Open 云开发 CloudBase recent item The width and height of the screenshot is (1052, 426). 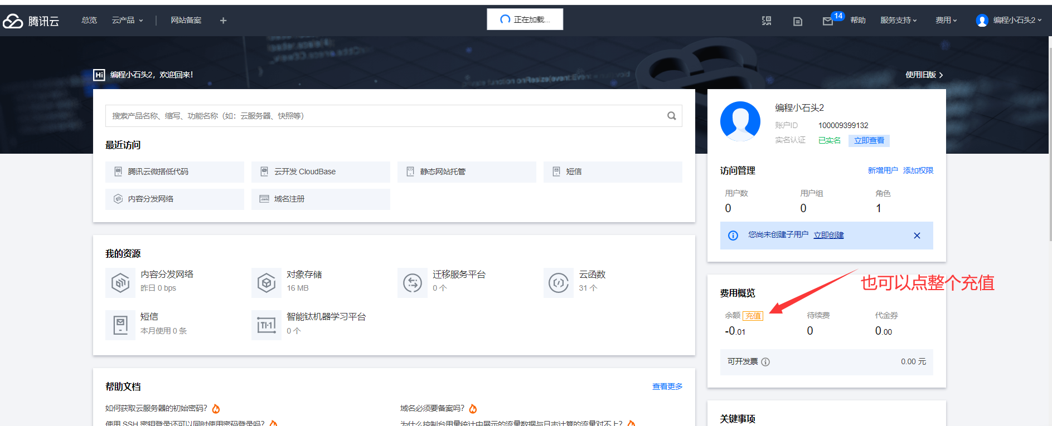tap(321, 172)
